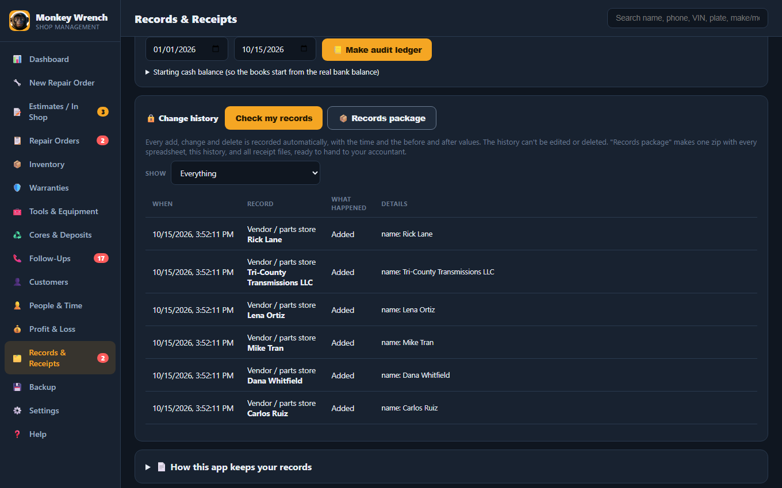Expand Starting cash balance section
The width and height of the screenshot is (782, 488).
(x=262, y=72)
